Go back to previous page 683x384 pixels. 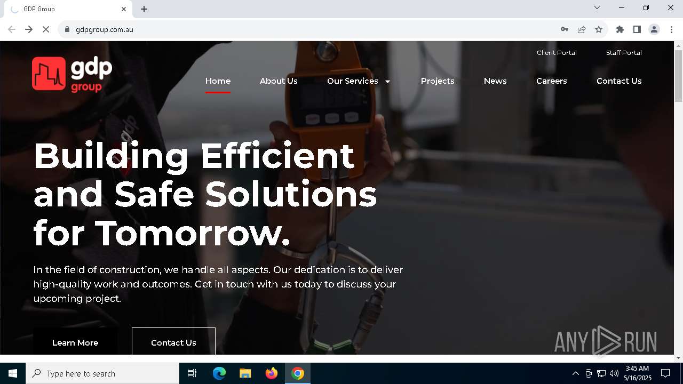[x=12, y=29]
